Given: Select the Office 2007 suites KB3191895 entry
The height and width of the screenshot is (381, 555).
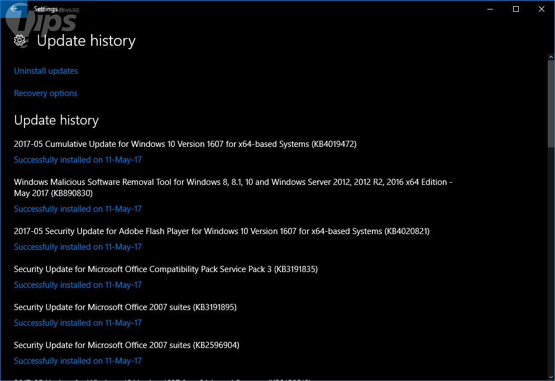Looking at the screenshot, I should click(126, 307).
